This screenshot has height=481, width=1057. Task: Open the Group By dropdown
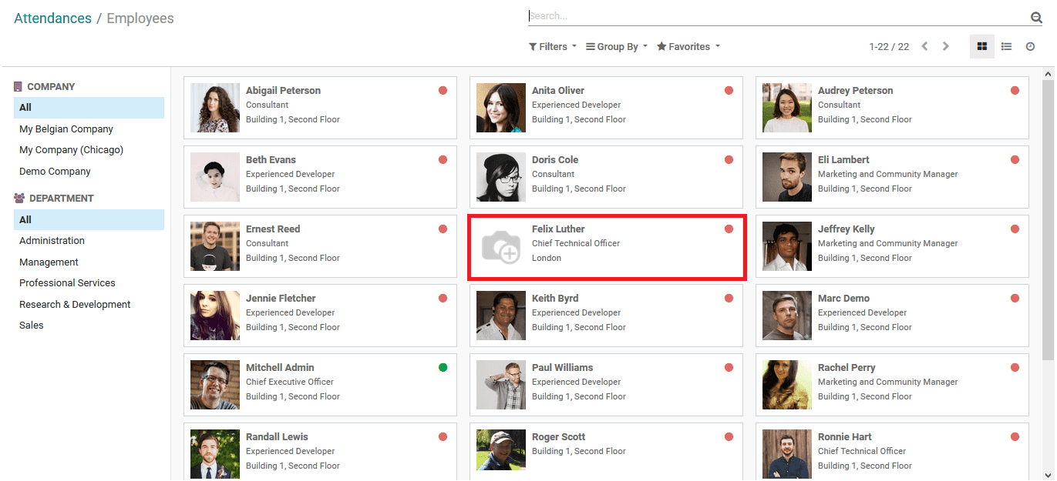coord(617,47)
